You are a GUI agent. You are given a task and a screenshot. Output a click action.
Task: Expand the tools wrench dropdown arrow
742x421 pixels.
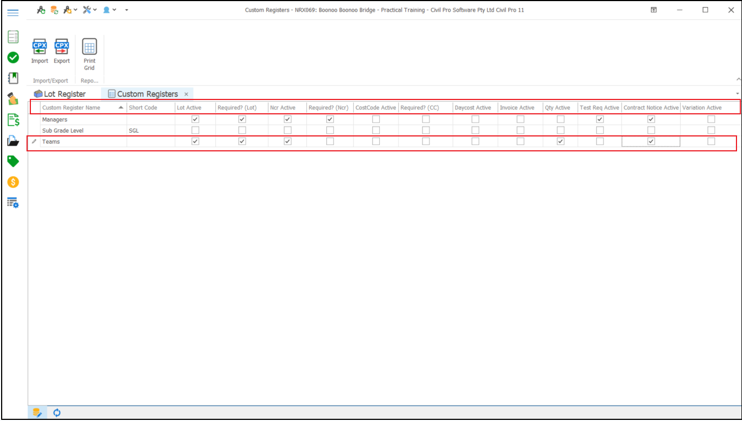click(95, 9)
